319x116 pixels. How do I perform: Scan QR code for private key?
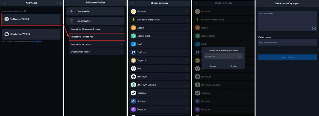[x=314, y=29]
